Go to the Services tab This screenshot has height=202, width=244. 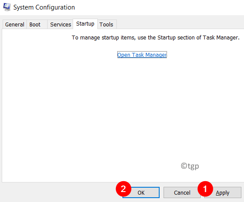(61, 24)
